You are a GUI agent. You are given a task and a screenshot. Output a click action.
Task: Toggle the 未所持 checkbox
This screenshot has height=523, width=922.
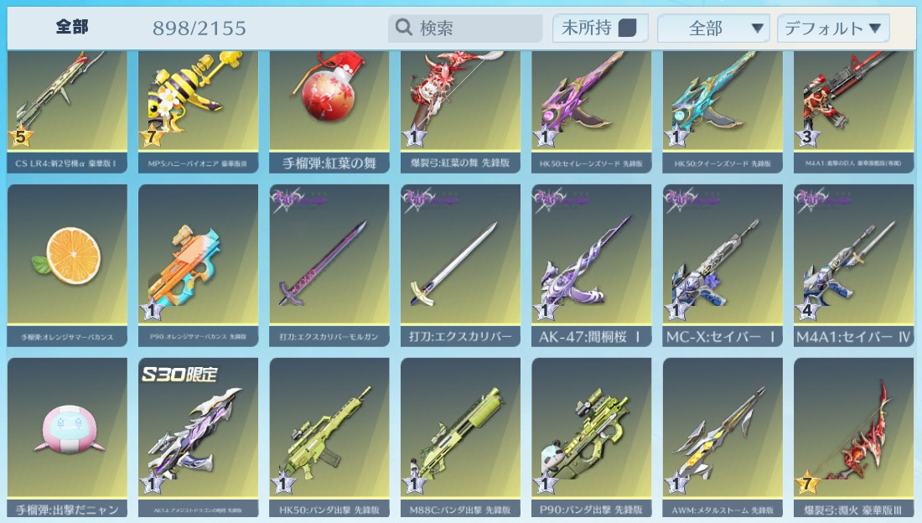coord(628,28)
